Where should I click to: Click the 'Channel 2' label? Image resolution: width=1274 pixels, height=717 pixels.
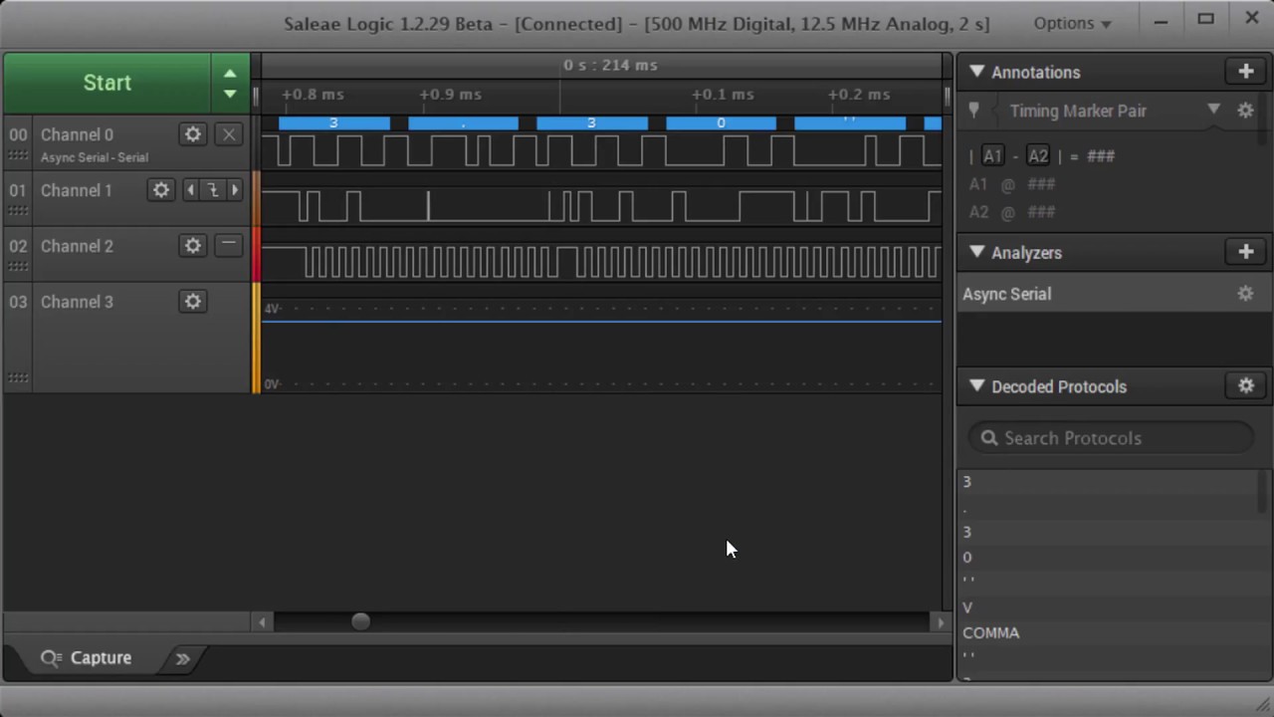[77, 246]
